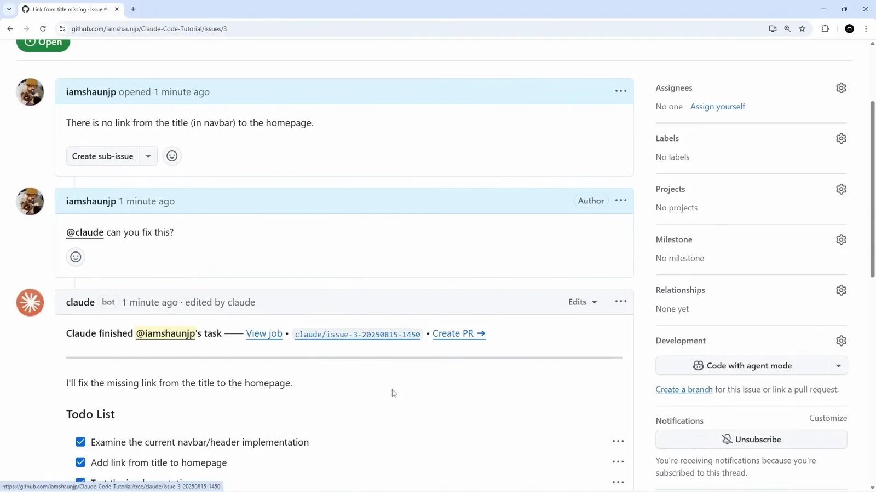Image resolution: width=876 pixels, height=492 pixels.
Task: Add emoji reaction to '@claude can you fix this?' comment
Action: click(76, 257)
